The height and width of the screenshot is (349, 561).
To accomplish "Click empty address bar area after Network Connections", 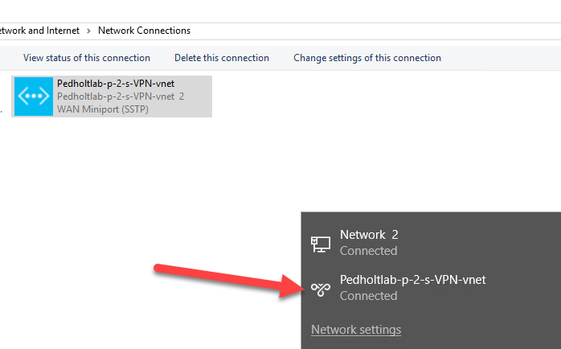I will pyautogui.click(x=375, y=31).
